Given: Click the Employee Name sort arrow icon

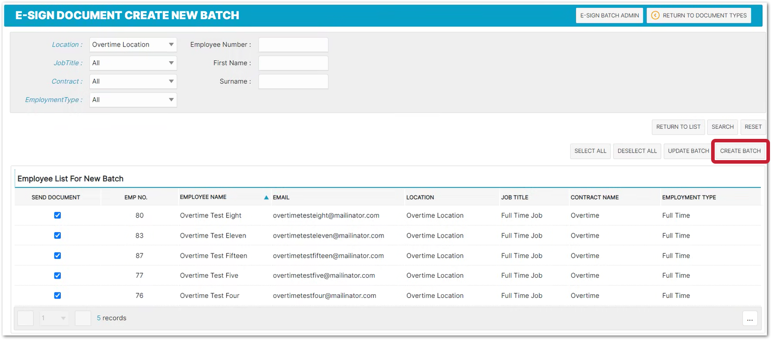Looking at the screenshot, I should [266, 198].
